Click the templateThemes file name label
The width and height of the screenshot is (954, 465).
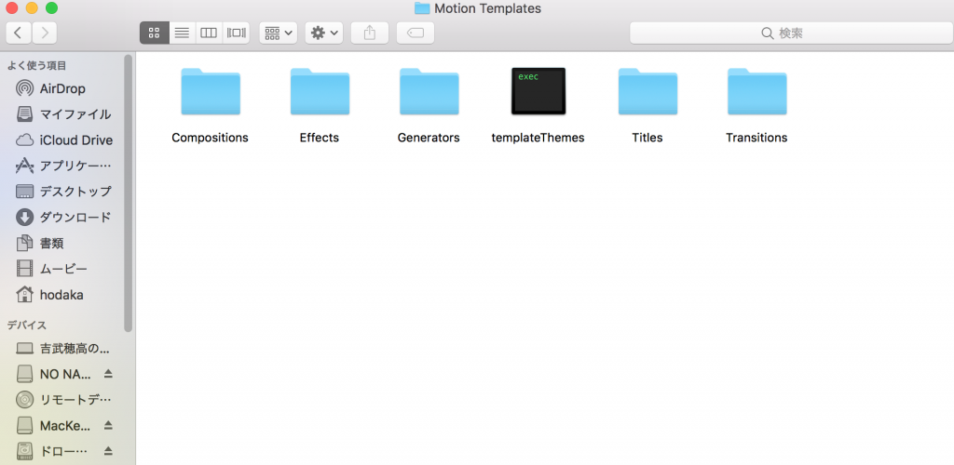pos(538,138)
